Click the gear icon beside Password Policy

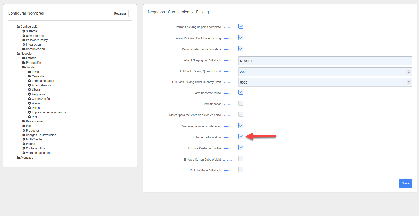click(24, 40)
